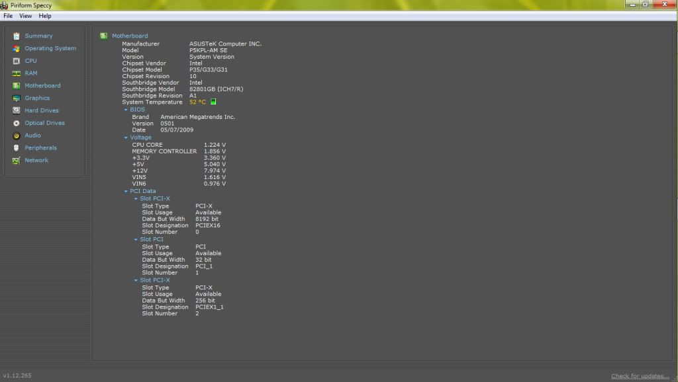This screenshot has height=382, width=678.
Task: Select slot designation value PCIEX16
Action: [x=207, y=226]
